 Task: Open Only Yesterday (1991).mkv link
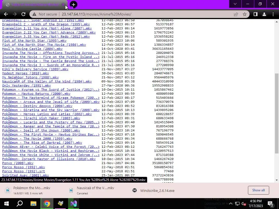click(x=26, y=86)
